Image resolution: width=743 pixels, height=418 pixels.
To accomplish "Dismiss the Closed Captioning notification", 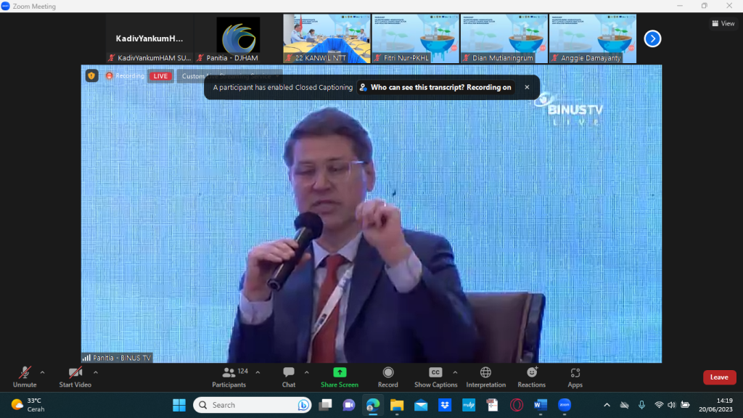I will pos(527,87).
